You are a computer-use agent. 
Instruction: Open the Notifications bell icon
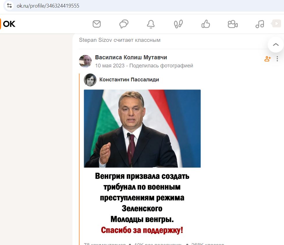[x=151, y=24]
